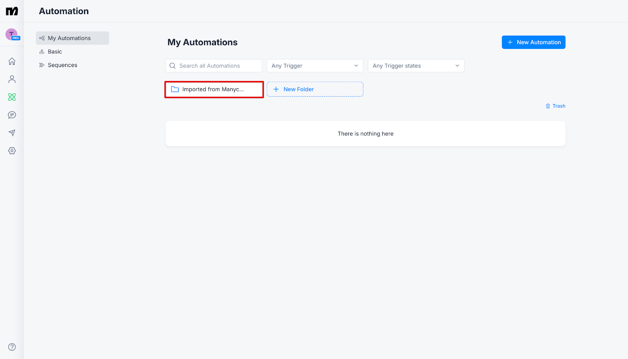Open the Trash link
This screenshot has height=359, width=628.
point(555,106)
